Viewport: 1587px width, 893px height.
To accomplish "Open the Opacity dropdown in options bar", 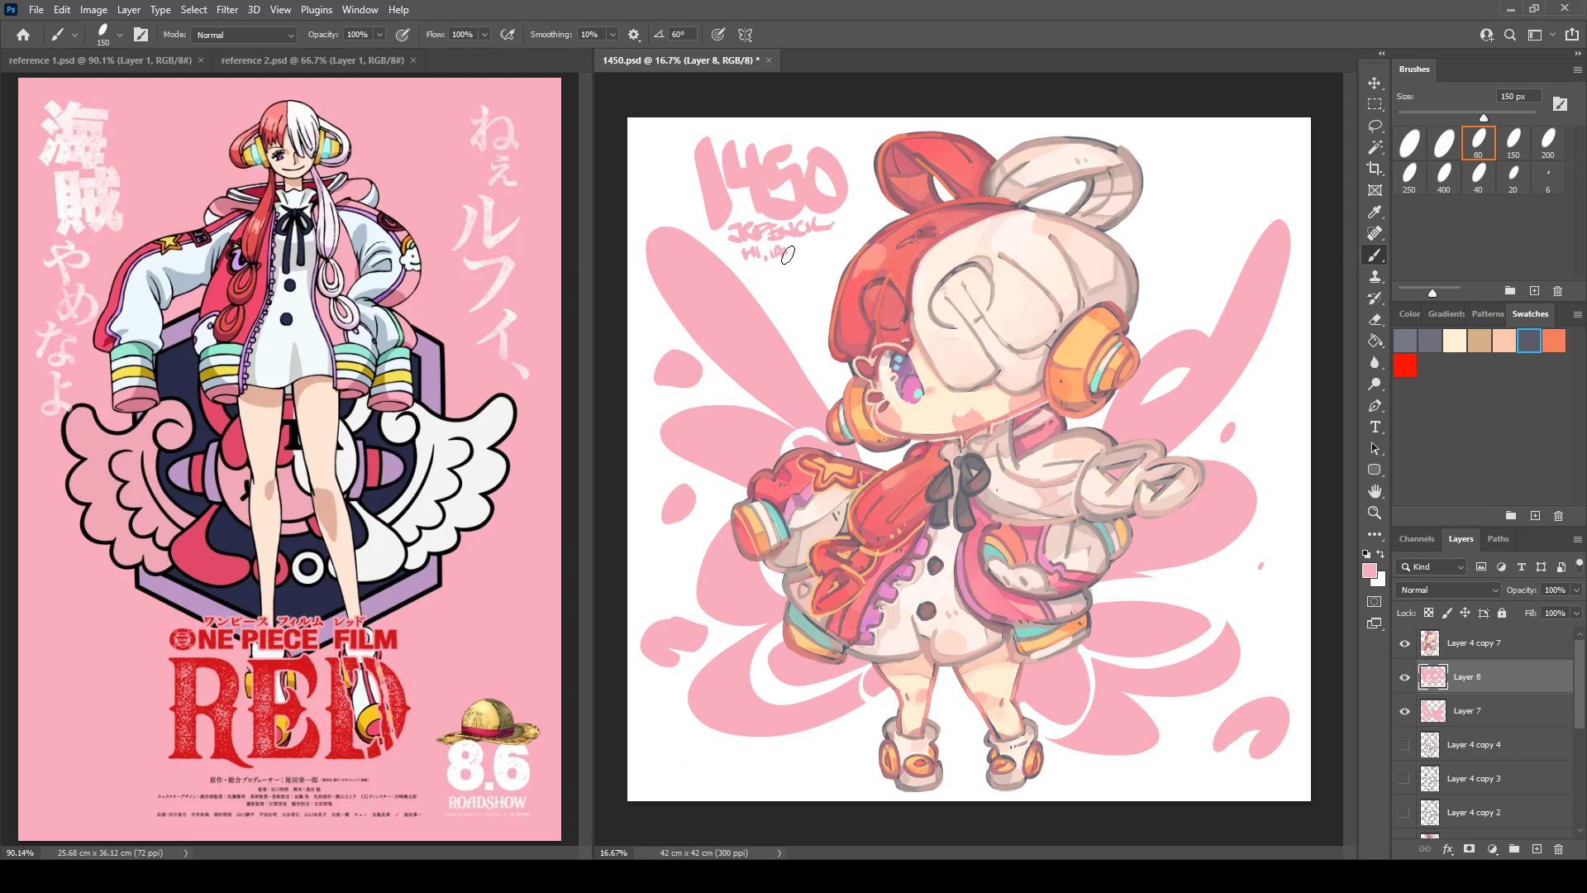I will pyautogui.click(x=379, y=35).
